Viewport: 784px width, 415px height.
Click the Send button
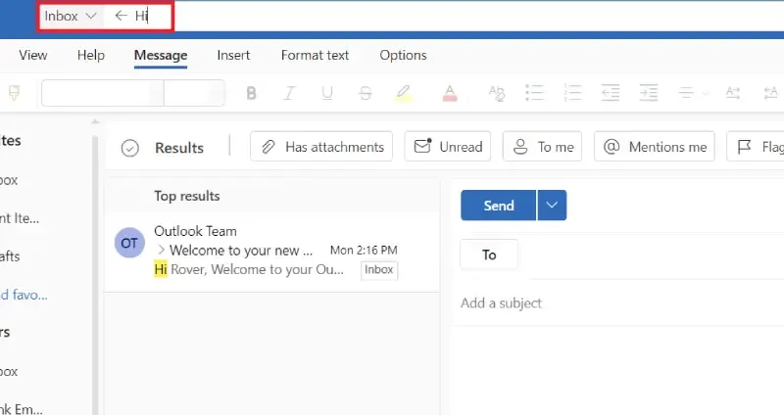[499, 206]
